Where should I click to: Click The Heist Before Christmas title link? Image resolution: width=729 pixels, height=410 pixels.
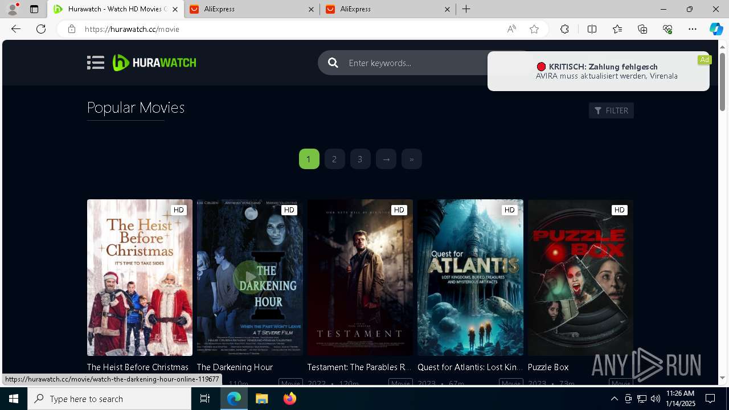pos(137,367)
